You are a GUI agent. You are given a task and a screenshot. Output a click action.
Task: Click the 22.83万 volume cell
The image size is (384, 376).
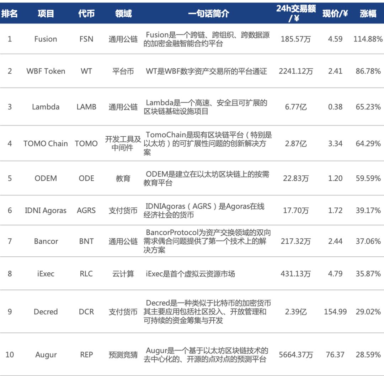click(x=295, y=178)
